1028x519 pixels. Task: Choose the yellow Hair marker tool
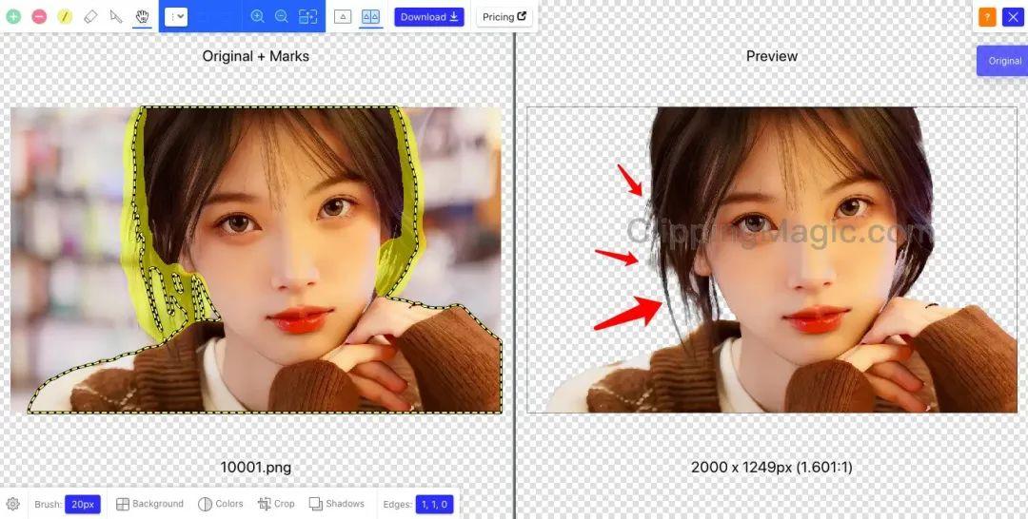point(65,17)
